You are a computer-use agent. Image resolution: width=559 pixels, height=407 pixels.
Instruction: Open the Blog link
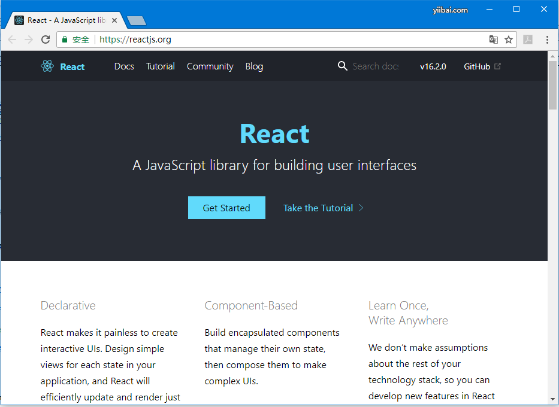254,66
